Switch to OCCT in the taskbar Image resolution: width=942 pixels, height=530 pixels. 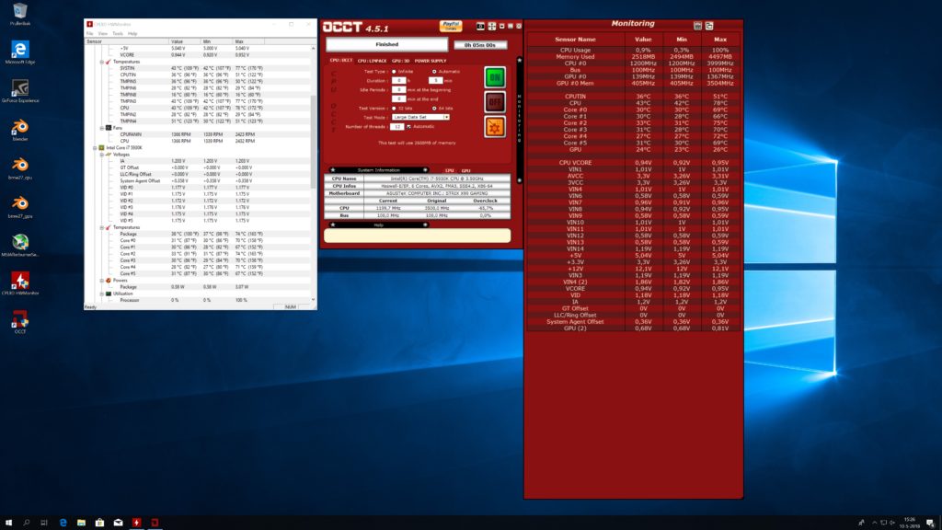[155, 523]
